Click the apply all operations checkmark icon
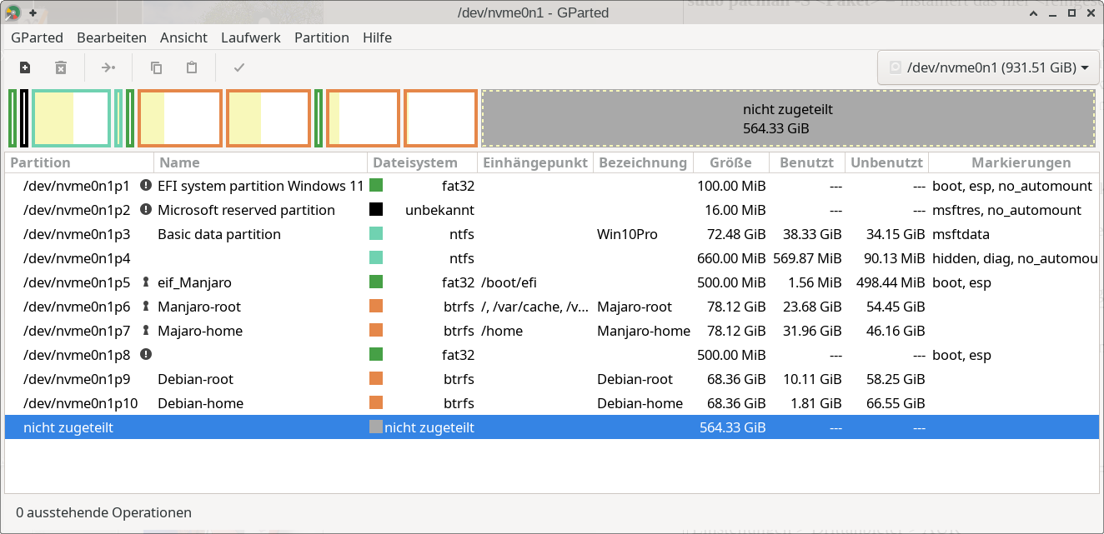Screen dimensions: 1104x534 (239, 67)
